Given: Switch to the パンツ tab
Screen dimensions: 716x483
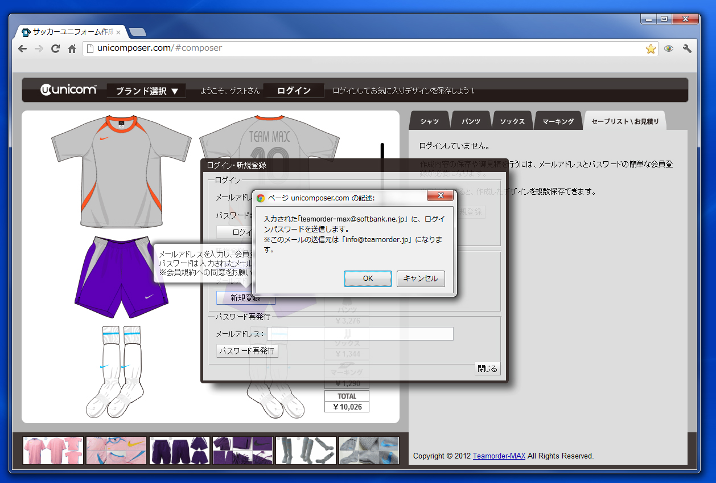Looking at the screenshot, I should (x=471, y=121).
